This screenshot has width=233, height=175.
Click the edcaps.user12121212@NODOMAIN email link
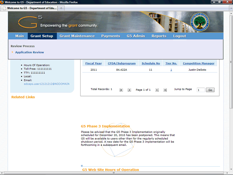tap(47, 84)
